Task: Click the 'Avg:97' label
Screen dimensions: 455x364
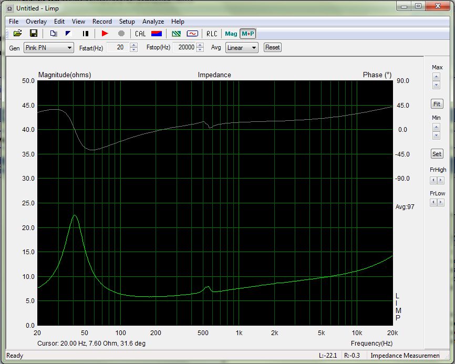Action: [x=405, y=207]
